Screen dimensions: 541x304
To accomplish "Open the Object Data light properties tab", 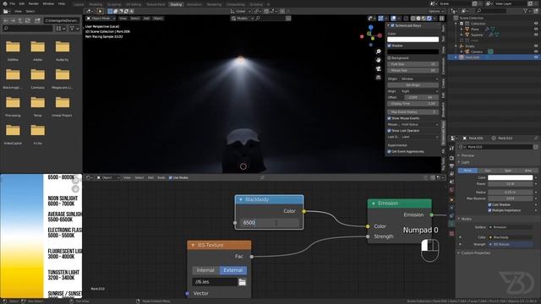I will tap(451, 224).
